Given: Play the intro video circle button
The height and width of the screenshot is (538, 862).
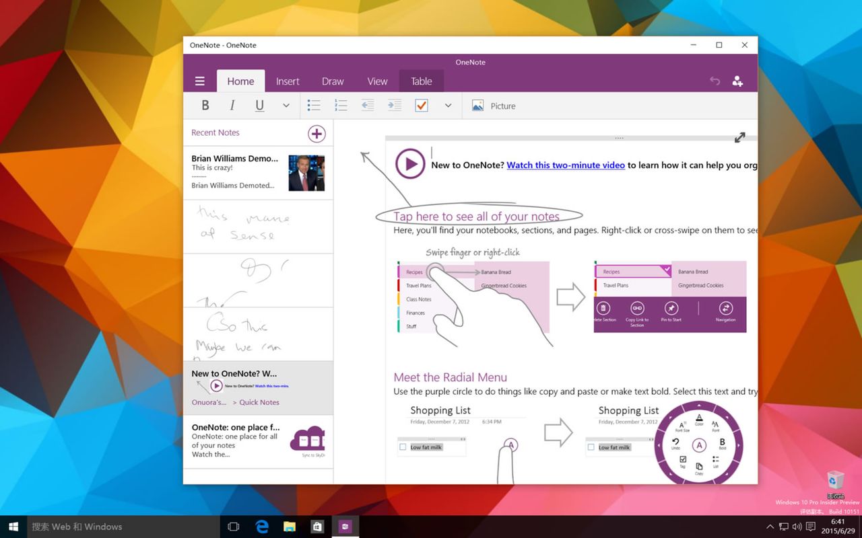Looking at the screenshot, I should pos(409,163).
